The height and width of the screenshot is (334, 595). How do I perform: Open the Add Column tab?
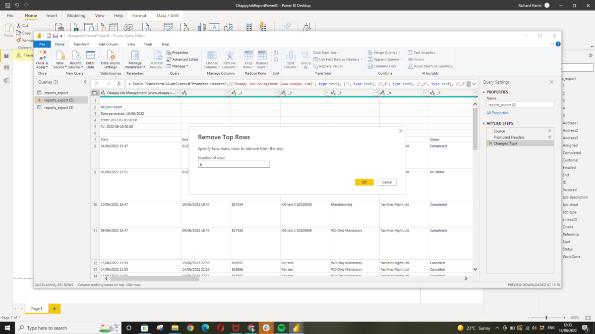109,44
